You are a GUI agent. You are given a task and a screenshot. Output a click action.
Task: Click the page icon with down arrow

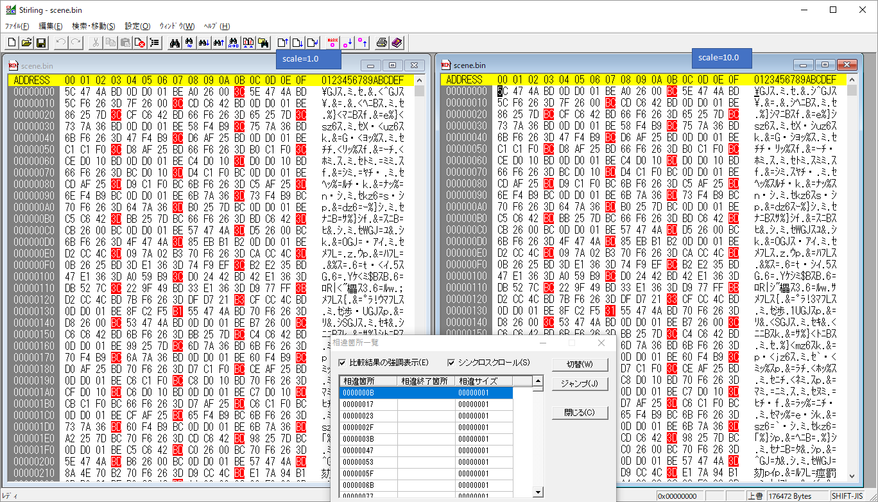(x=298, y=43)
